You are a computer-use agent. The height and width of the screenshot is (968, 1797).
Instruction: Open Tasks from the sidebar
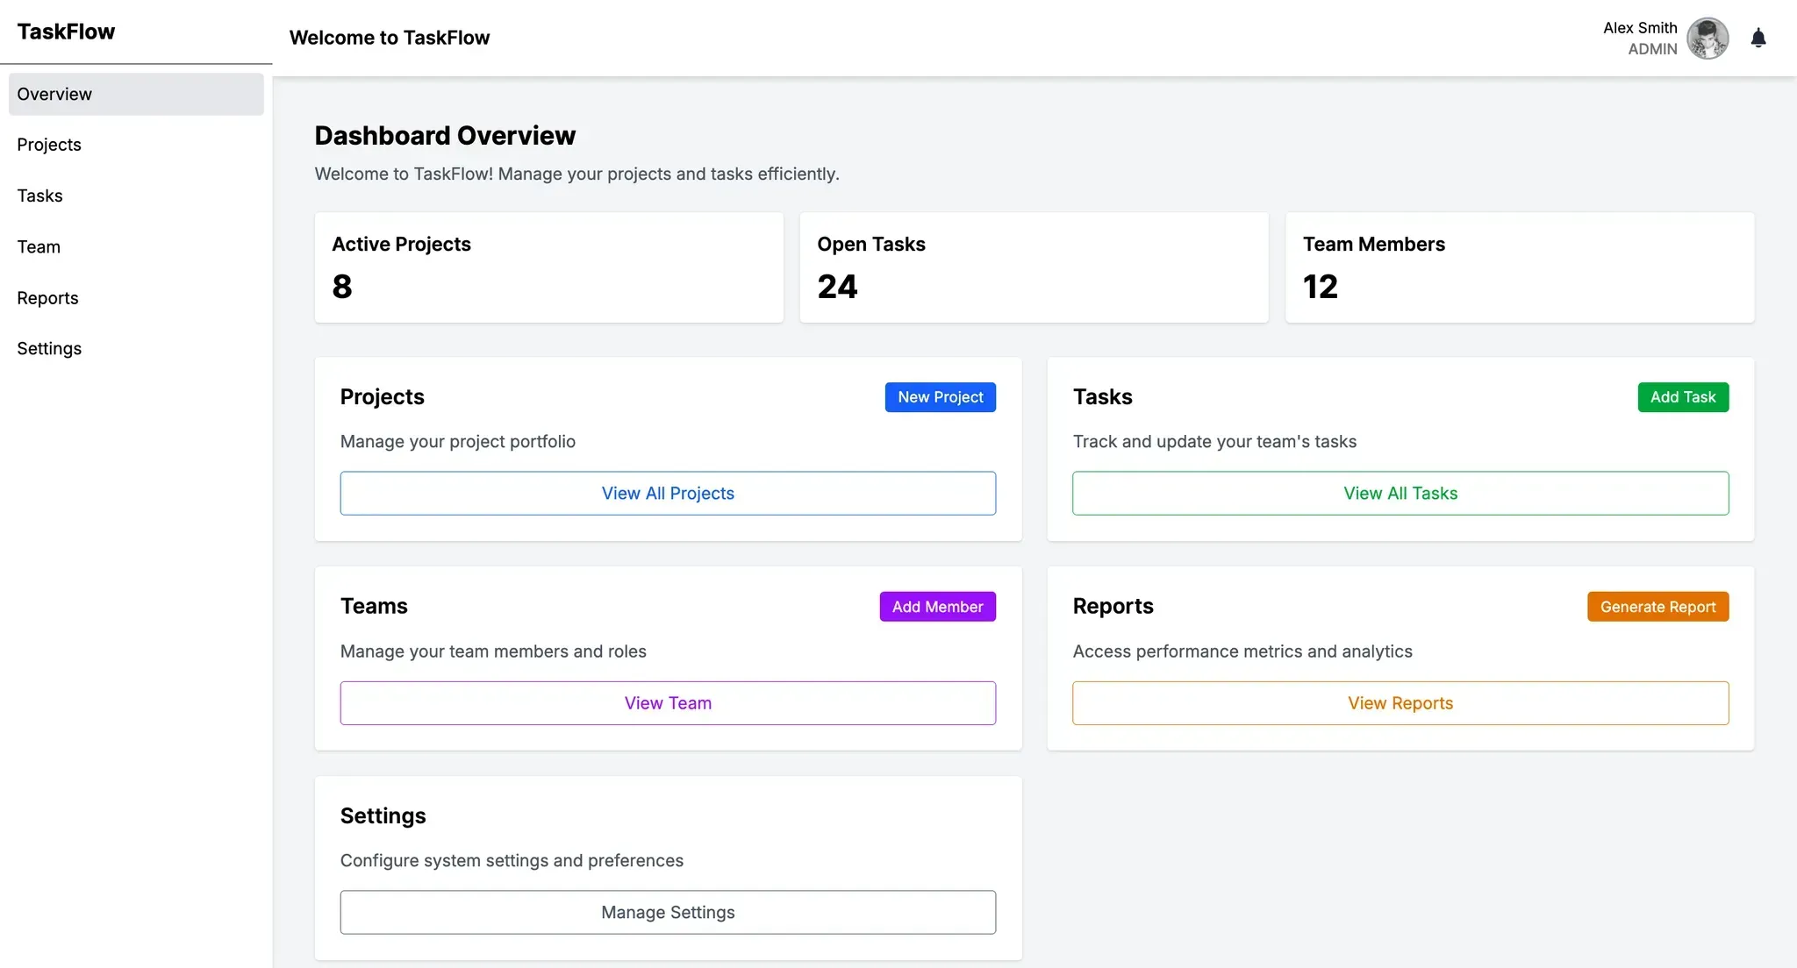point(40,196)
